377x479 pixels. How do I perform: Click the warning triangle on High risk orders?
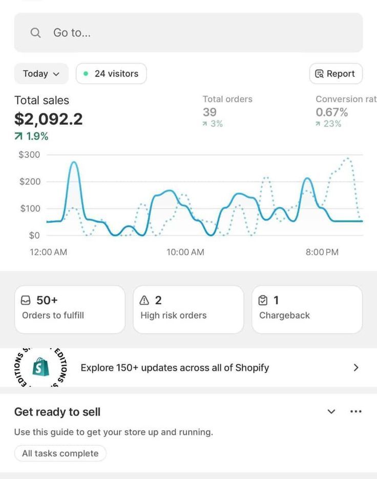point(145,300)
